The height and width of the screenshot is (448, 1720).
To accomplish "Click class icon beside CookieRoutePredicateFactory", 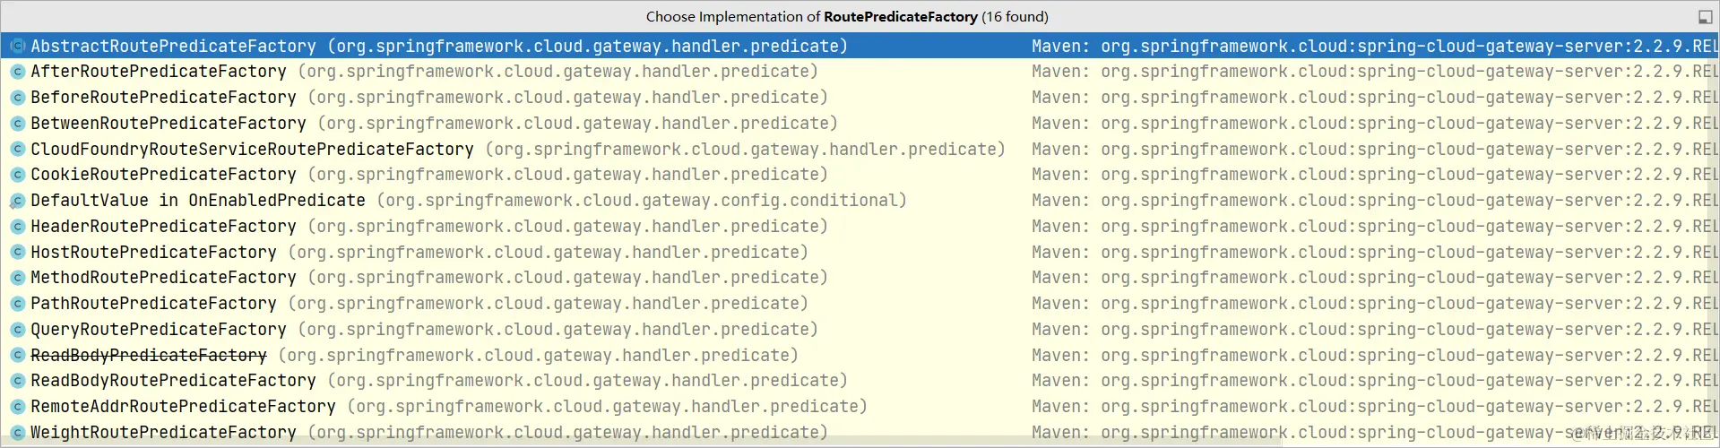I will coord(17,175).
